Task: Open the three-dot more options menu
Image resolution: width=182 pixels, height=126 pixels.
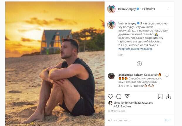Action: (169, 9)
